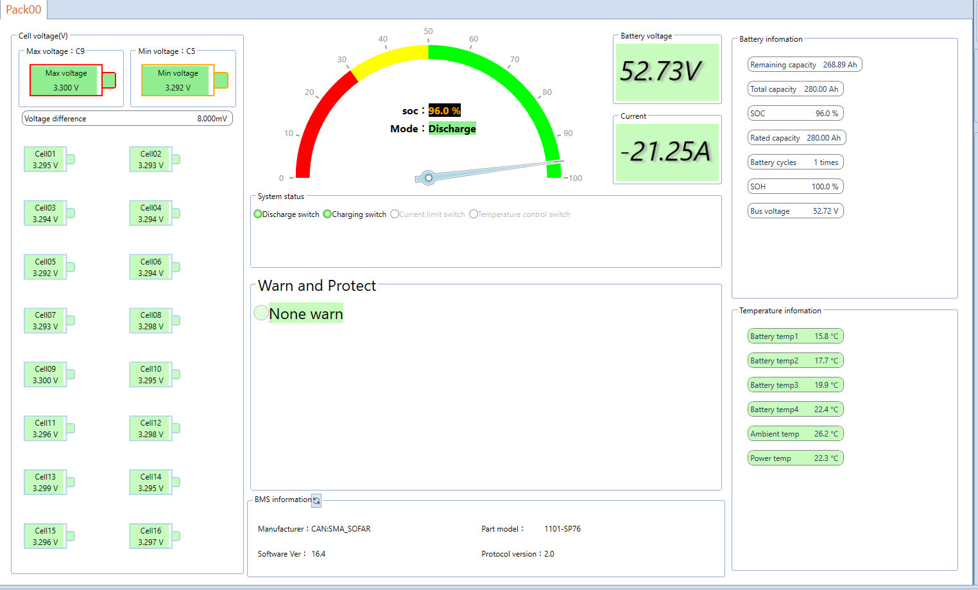Click the Battery voltage 52.73V display
Image resolution: width=978 pixels, height=590 pixels.
tap(667, 72)
